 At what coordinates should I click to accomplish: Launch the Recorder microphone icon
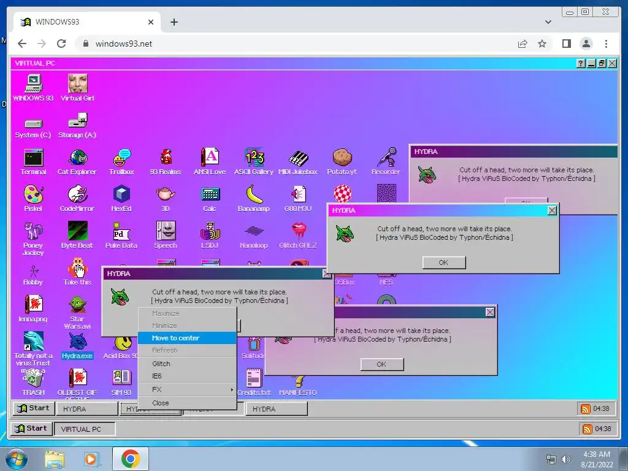click(386, 162)
